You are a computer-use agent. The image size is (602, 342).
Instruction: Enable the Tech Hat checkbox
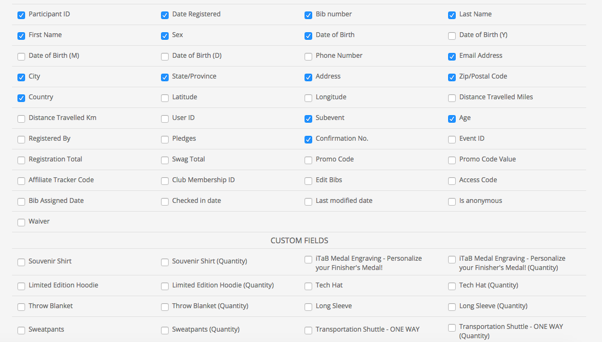tap(308, 286)
